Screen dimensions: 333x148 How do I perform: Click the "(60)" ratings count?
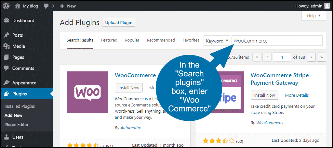[x=240, y=142]
